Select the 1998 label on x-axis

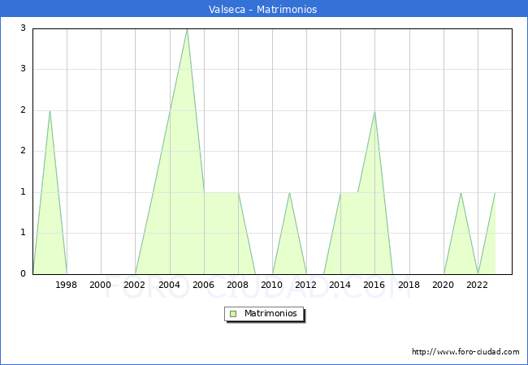[67, 285]
